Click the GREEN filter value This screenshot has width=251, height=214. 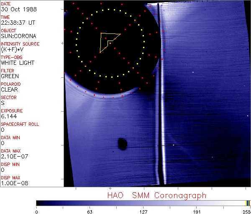[10, 76]
